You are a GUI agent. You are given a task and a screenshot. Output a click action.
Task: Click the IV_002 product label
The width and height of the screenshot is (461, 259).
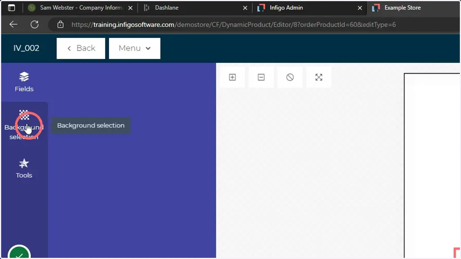pyautogui.click(x=26, y=48)
